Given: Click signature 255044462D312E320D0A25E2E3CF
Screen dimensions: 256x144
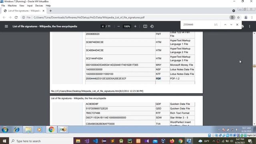Looking at the screenshot, I should [106, 78].
